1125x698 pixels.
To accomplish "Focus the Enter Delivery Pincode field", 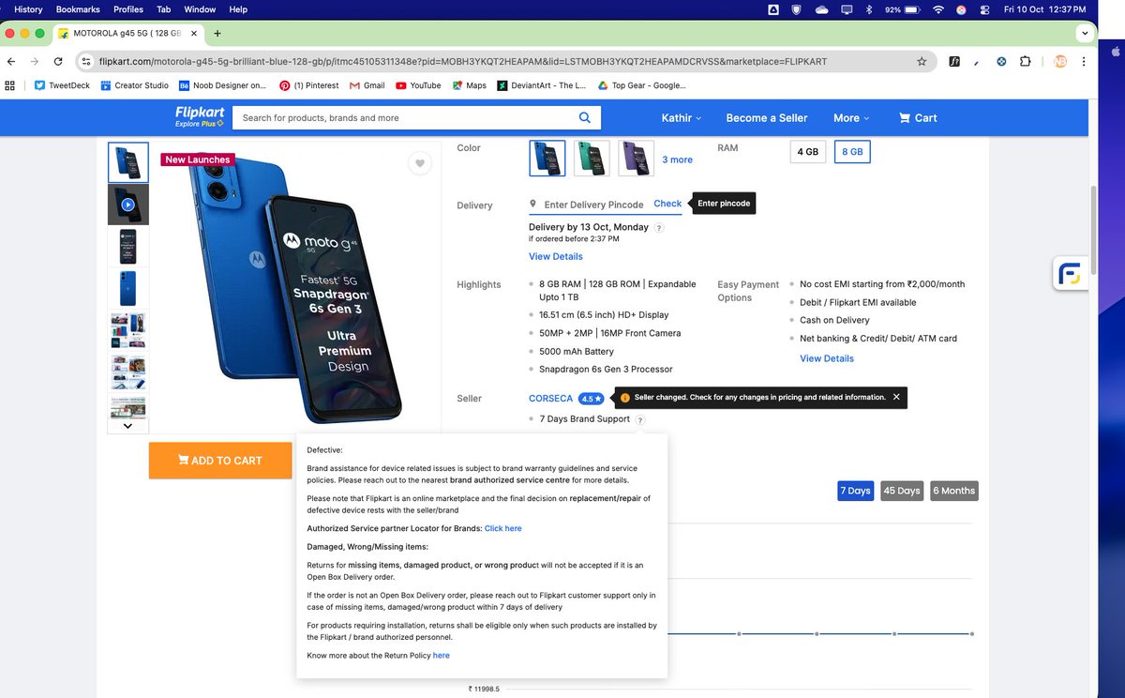I will [593, 205].
